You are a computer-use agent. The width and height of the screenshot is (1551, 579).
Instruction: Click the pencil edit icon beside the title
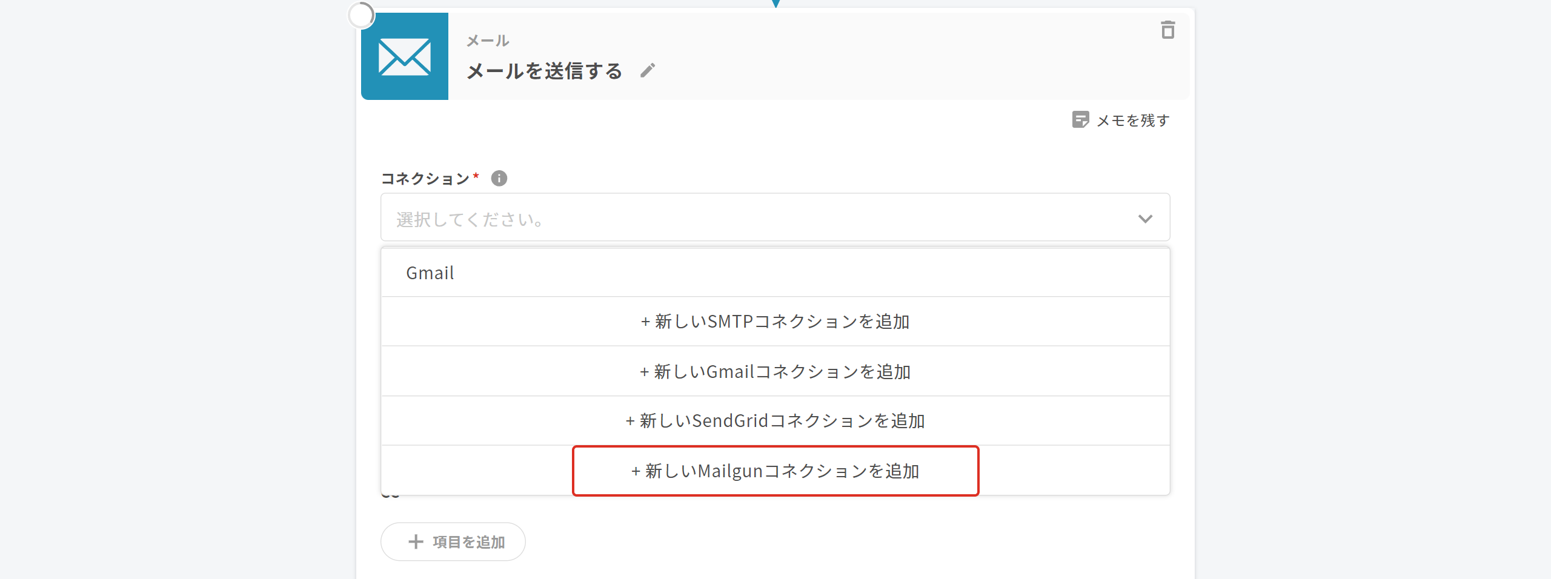(x=648, y=71)
